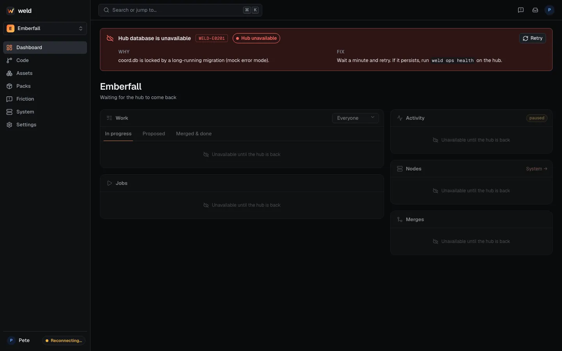This screenshot has height=351, width=562.
Task: Click the Work panel list icon
Action: tap(109, 118)
